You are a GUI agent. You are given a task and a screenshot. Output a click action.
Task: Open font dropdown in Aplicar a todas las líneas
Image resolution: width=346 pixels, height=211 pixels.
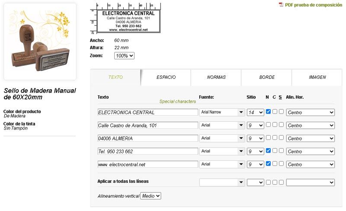(x=222, y=182)
